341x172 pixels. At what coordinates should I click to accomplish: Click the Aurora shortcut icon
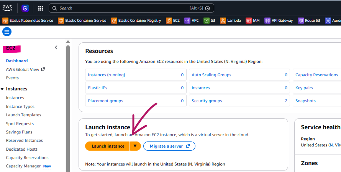(x=328, y=21)
